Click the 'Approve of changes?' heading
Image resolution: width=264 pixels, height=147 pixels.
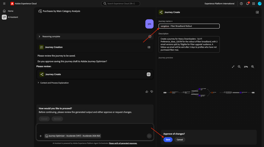coord(174,134)
